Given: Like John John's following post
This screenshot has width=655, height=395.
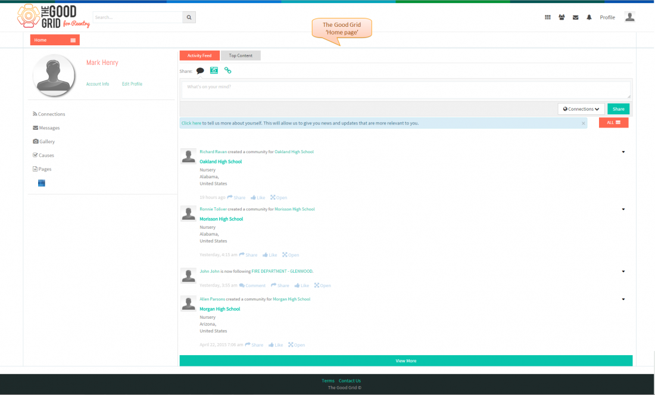Looking at the screenshot, I should click(302, 285).
